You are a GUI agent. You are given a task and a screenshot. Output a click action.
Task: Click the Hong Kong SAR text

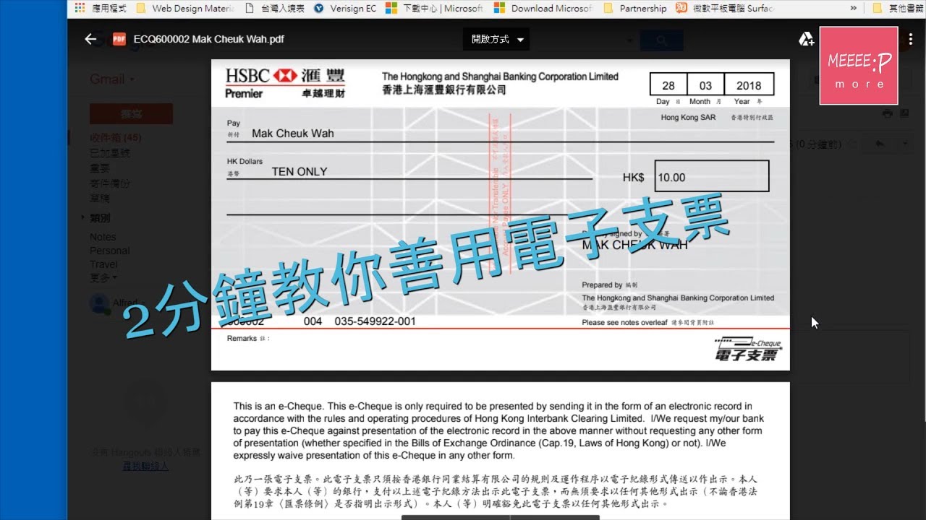(x=688, y=117)
